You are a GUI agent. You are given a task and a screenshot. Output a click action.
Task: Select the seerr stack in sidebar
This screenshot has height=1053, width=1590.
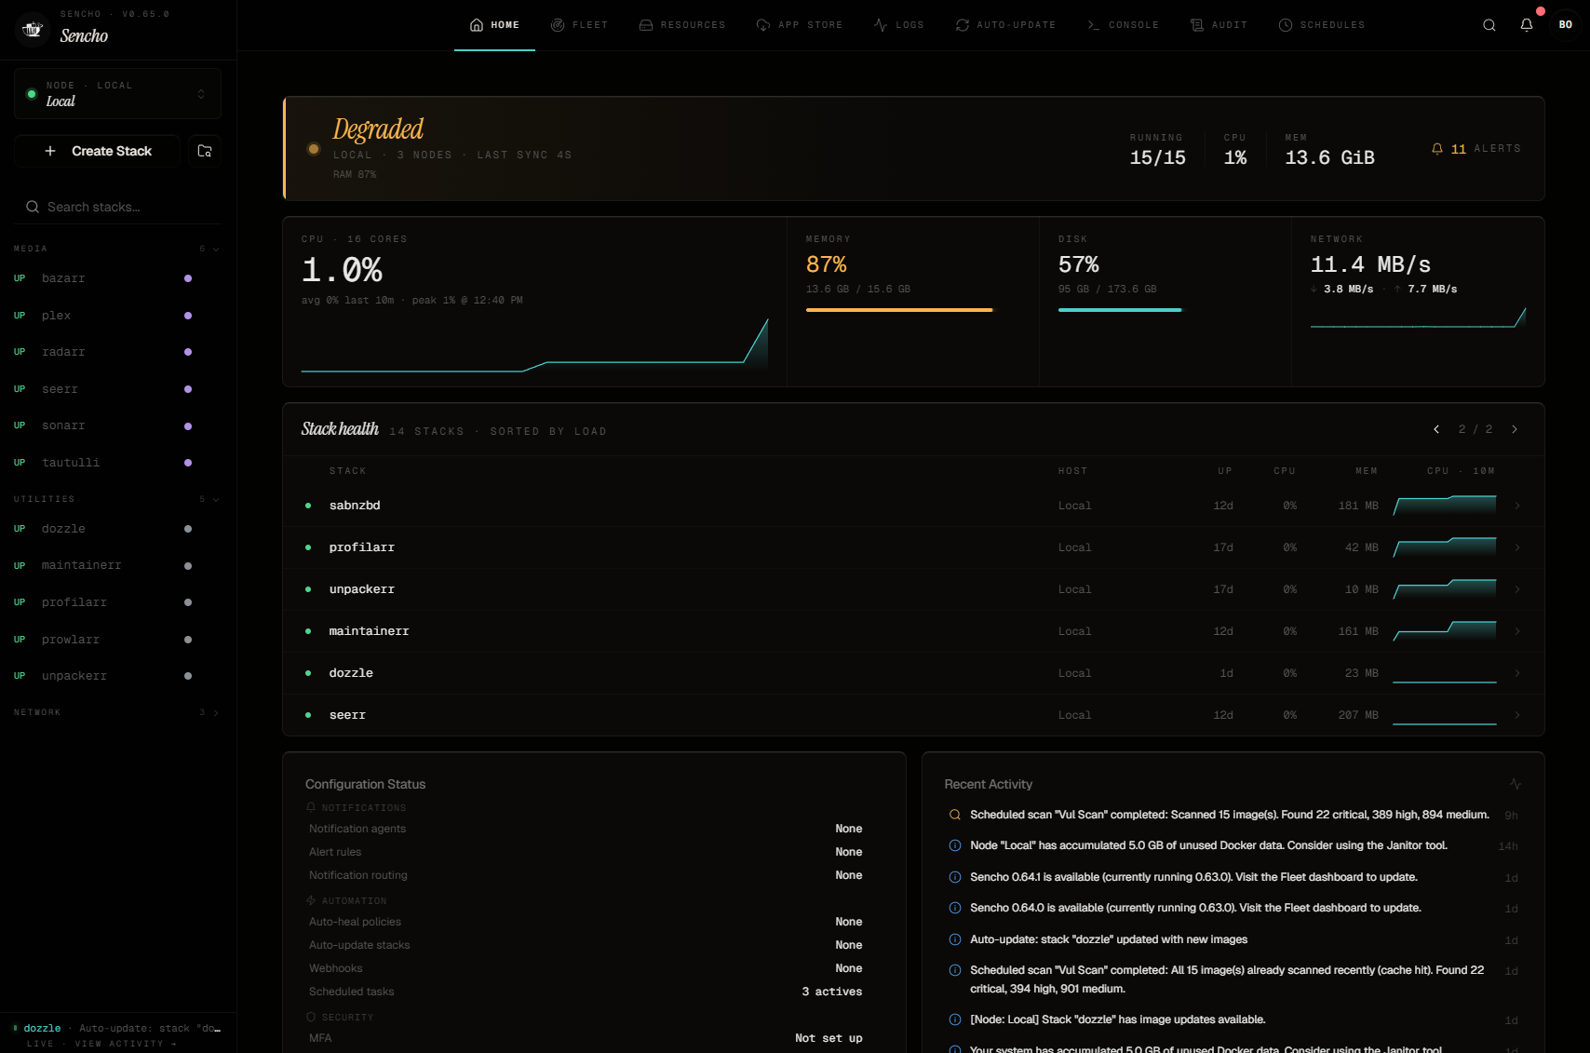117,389
